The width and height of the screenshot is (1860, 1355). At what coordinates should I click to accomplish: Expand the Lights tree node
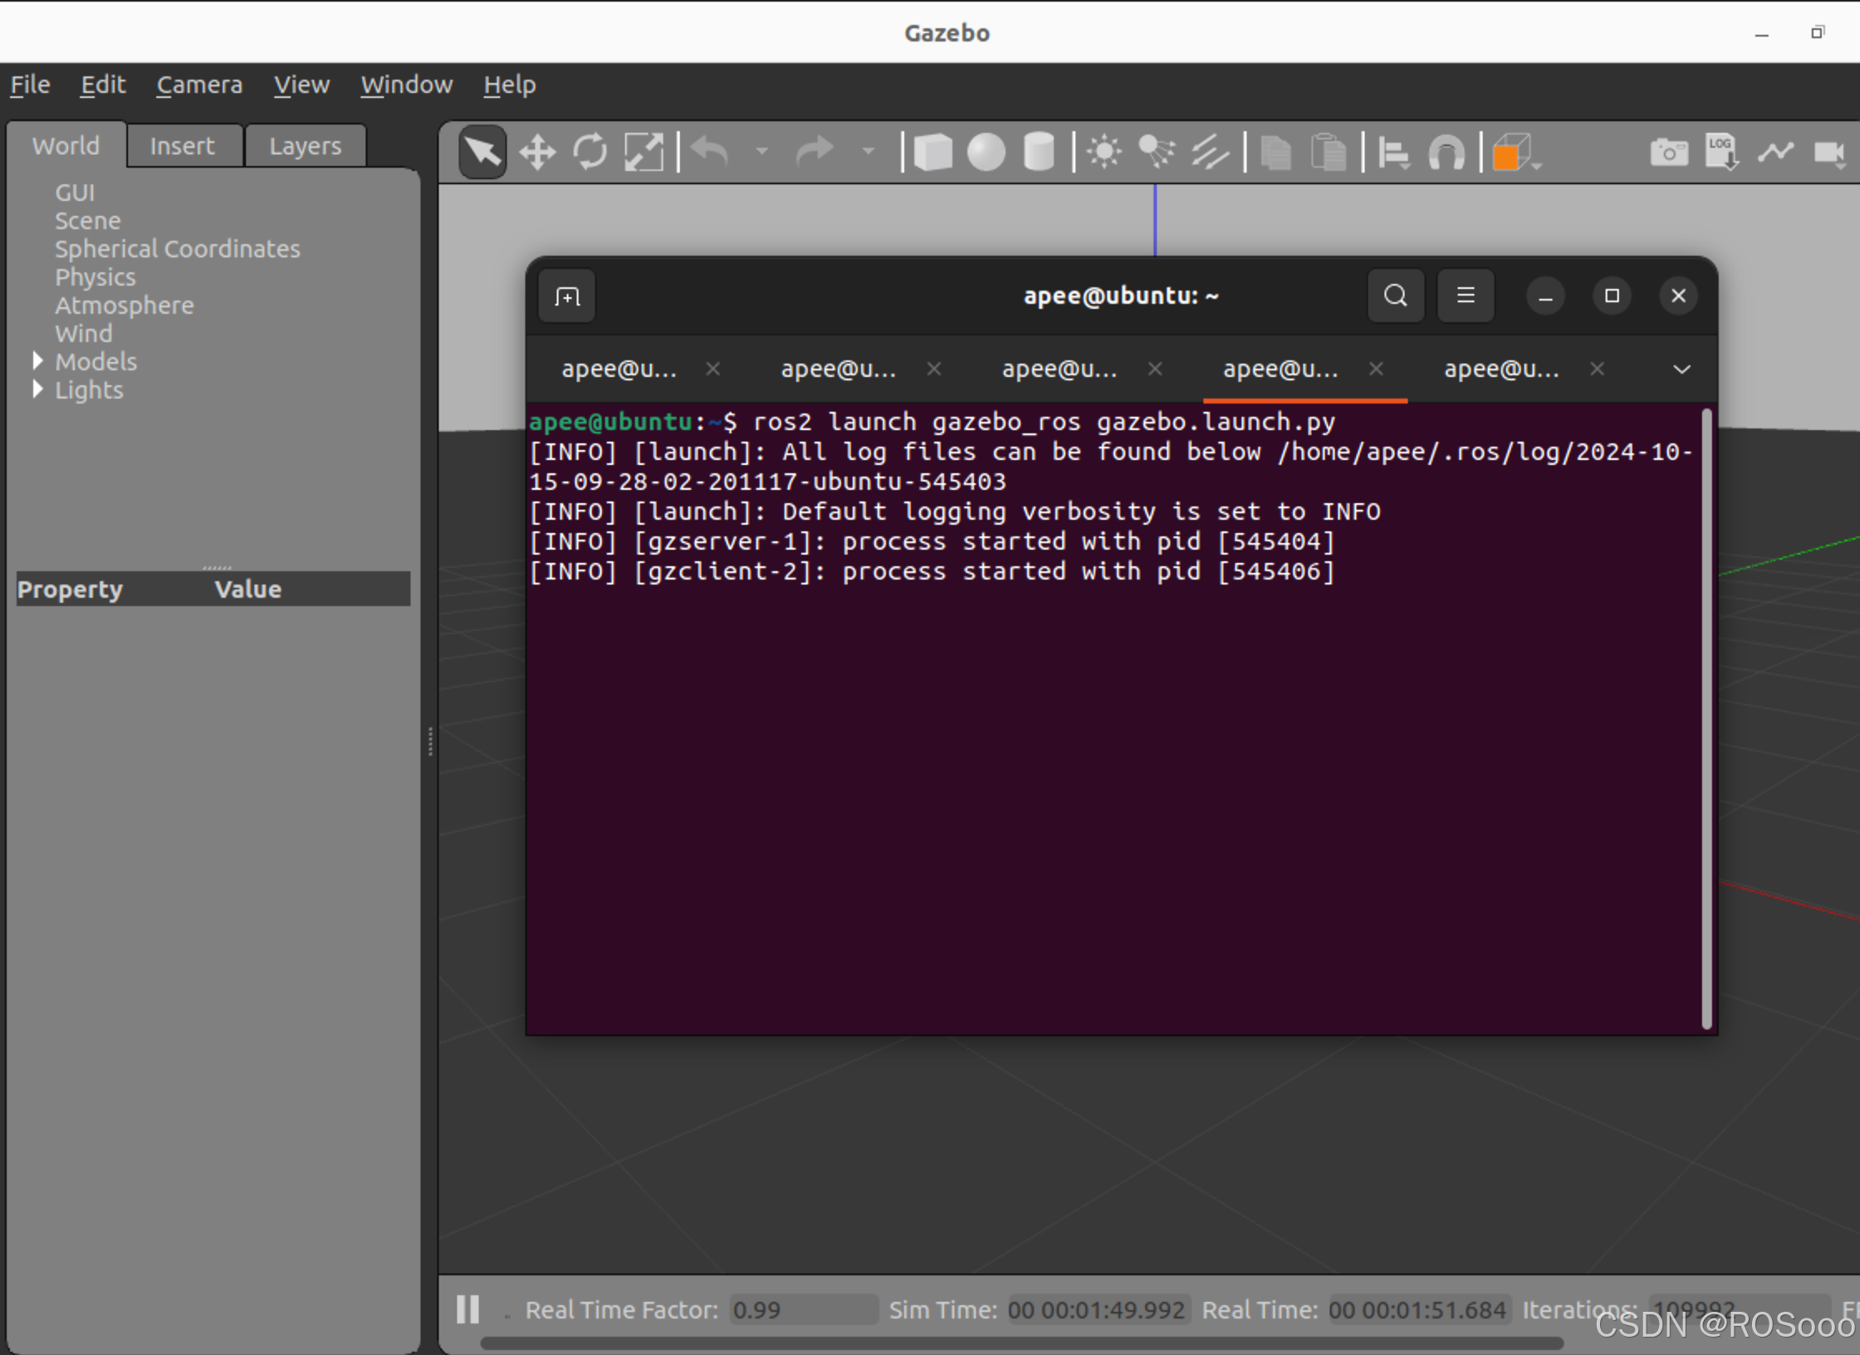pos(37,389)
